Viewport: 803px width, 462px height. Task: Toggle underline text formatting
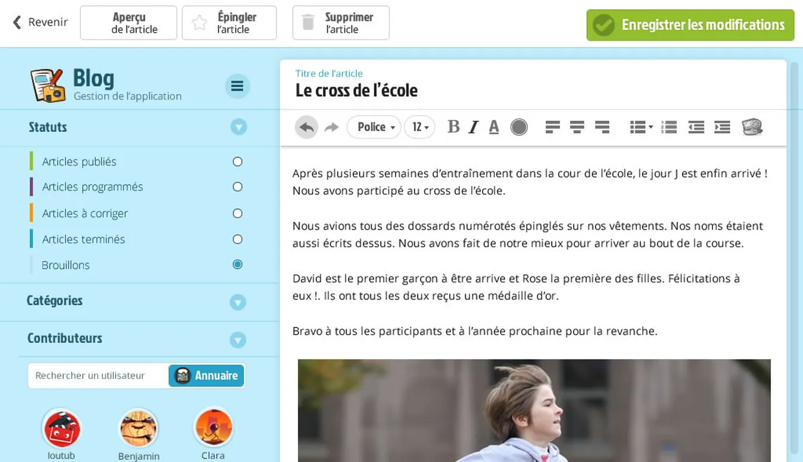(x=494, y=127)
